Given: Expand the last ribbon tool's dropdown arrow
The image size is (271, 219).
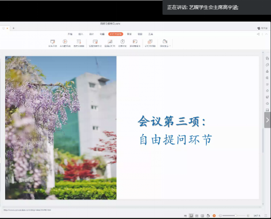Looking at the screenshot, I should (x=170, y=46).
